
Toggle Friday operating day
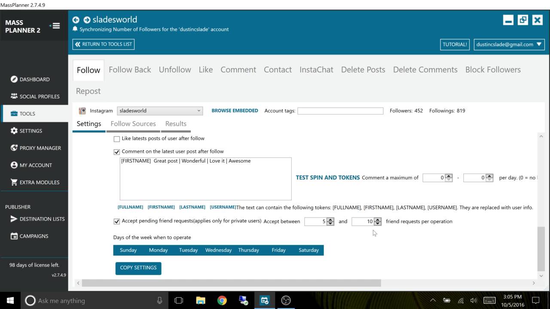tap(278, 250)
